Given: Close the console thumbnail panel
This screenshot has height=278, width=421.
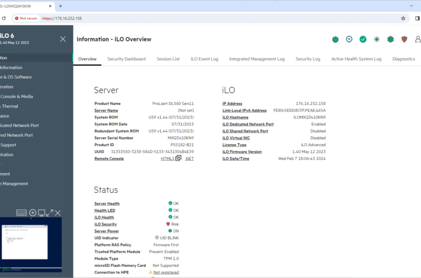Looking at the screenshot, I should pyautogui.click(x=58, y=213).
